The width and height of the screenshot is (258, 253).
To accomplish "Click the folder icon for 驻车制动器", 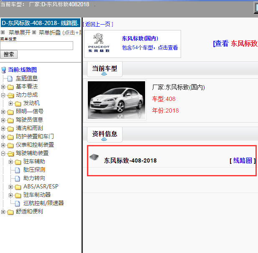I will 18,195.
